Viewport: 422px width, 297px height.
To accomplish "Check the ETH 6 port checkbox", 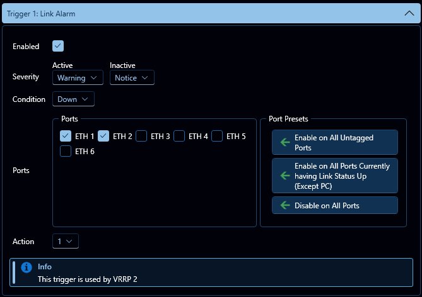I will (x=66, y=151).
